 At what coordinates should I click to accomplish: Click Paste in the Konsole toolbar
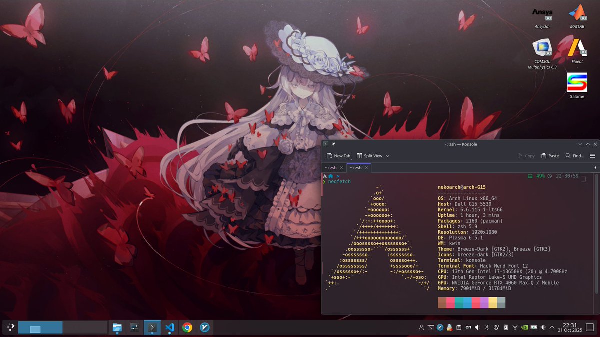(549, 156)
